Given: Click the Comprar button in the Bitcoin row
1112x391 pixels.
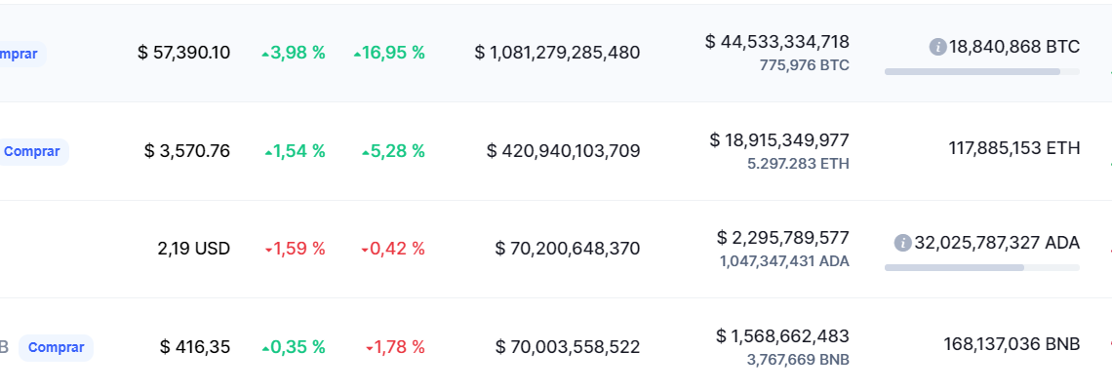Looking at the screenshot, I should (21, 54).
